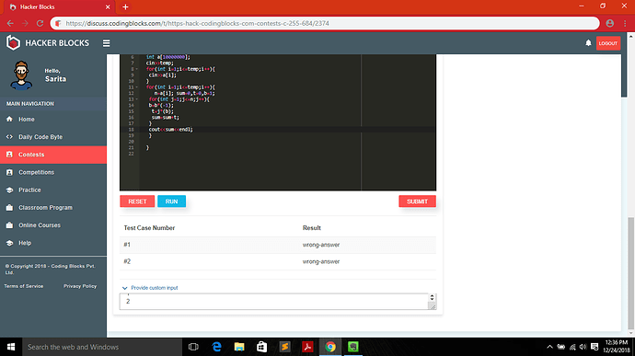Click code line 18 with cout statement

click(170, 130)
